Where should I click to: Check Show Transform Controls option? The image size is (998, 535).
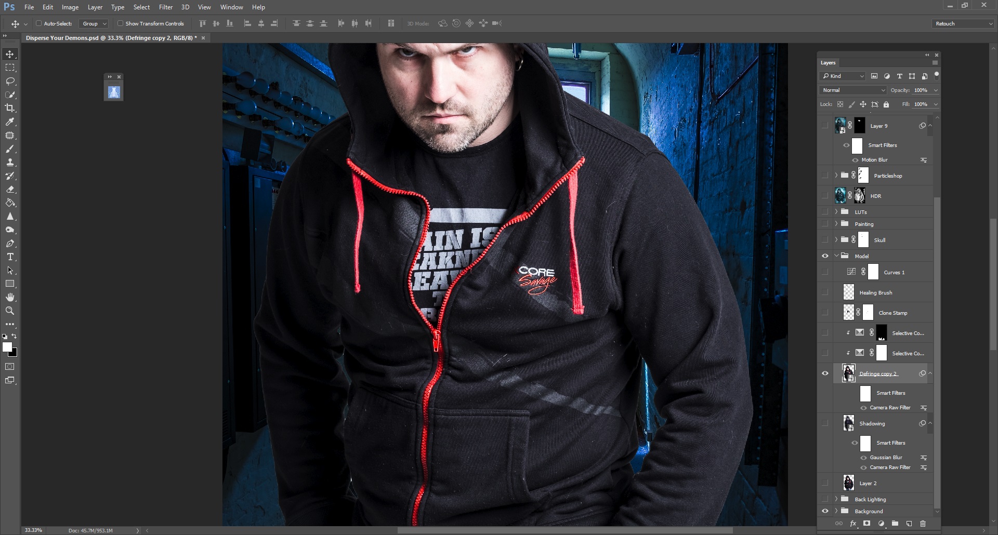[x=120, y=23]
